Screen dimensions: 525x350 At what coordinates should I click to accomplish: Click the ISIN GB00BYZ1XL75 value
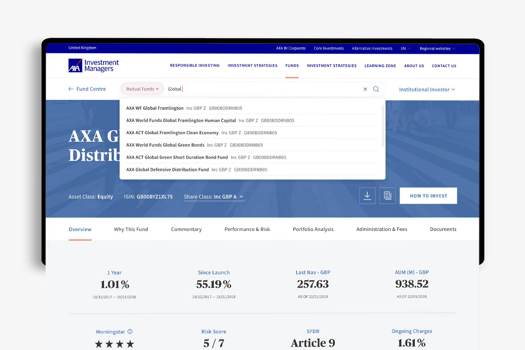click(155, 197)
